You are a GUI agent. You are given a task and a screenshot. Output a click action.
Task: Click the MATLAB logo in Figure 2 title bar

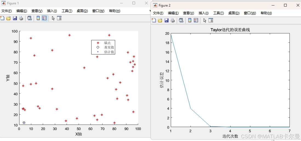pos(155,5)
